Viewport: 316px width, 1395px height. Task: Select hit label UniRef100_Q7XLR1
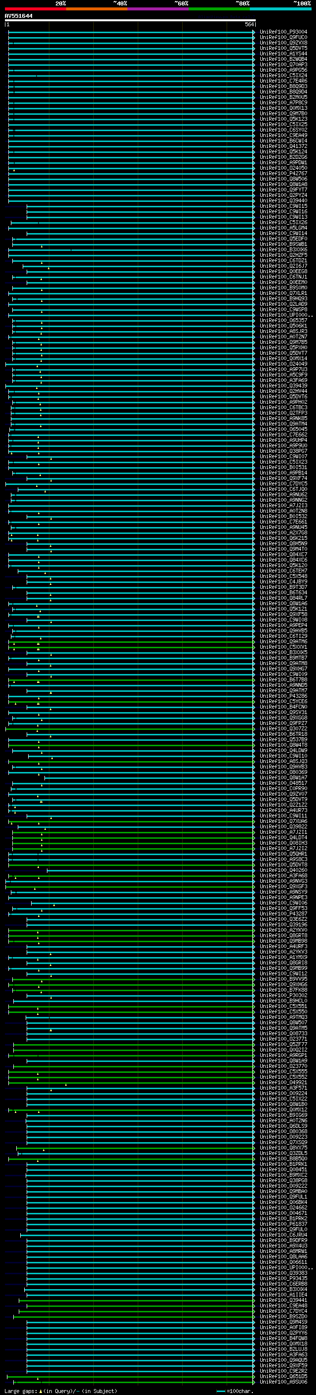click(x=283, y=293)
